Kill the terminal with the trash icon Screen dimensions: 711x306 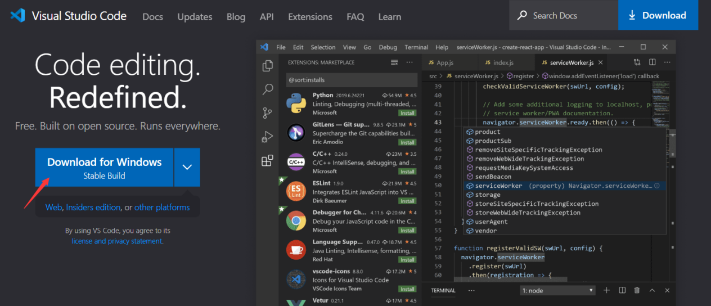pos(637,290)
